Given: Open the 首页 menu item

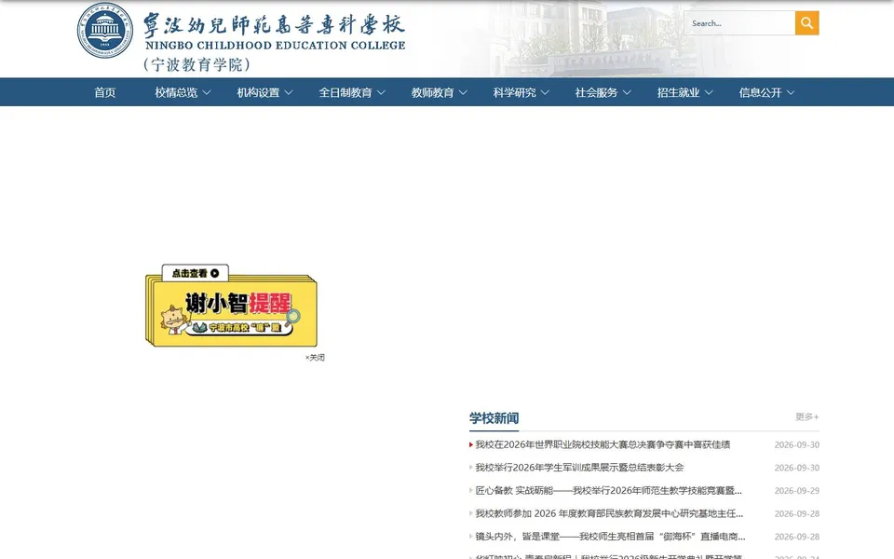Looking at the screenshot, I should coord(105,92).
